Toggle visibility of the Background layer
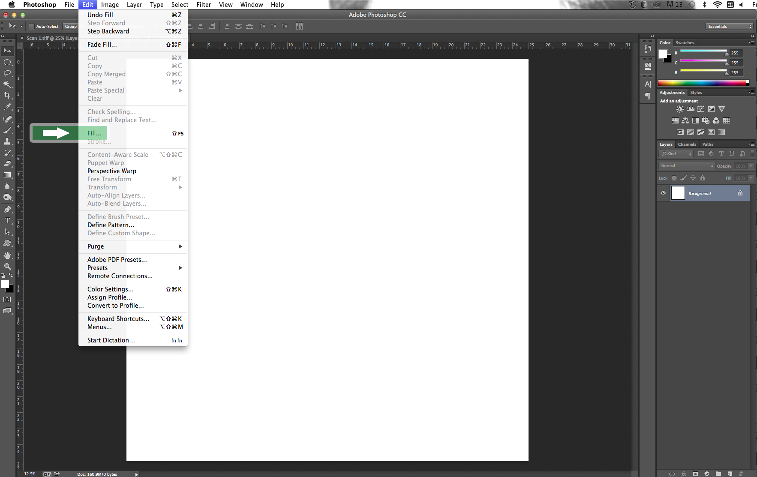This screenshot has height=477, width=757. click(x=663, y=193)
